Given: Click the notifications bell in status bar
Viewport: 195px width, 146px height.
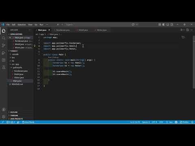Looking at the screenshot, I should pos(192,122).
